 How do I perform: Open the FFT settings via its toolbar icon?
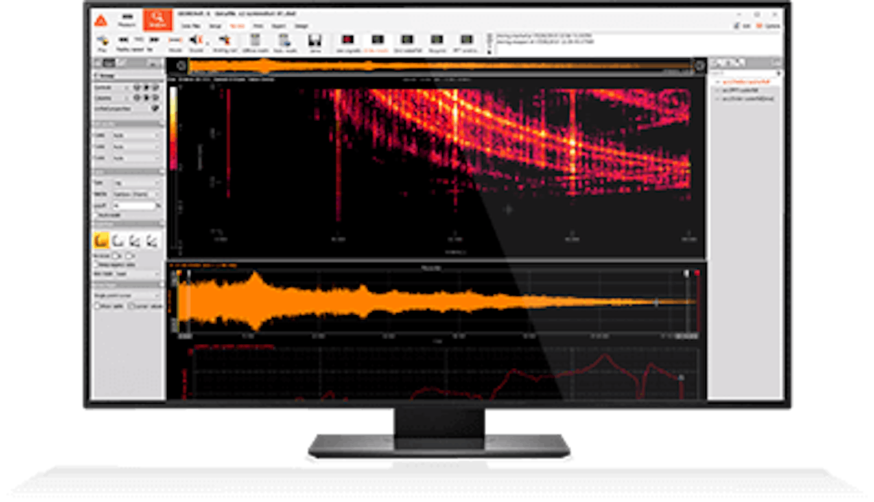point(466,40)
